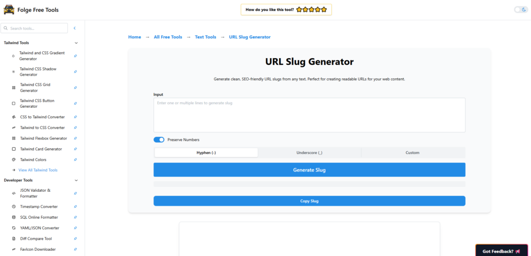Pin the Tailwind CSS Button Generator
Screen dimensions: 531x256
point(76,104)
